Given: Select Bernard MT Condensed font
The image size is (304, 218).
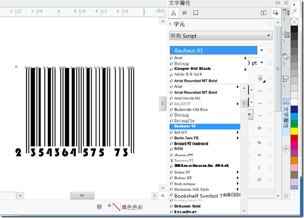Looking at the screenshot, I should click(x=205, y=144).
